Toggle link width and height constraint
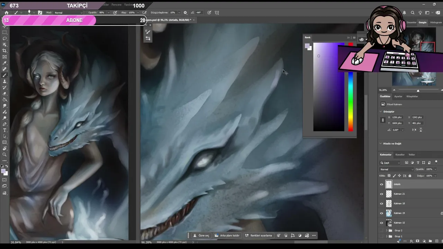Screen dimensions: 443x249 (x=382, y=120)
